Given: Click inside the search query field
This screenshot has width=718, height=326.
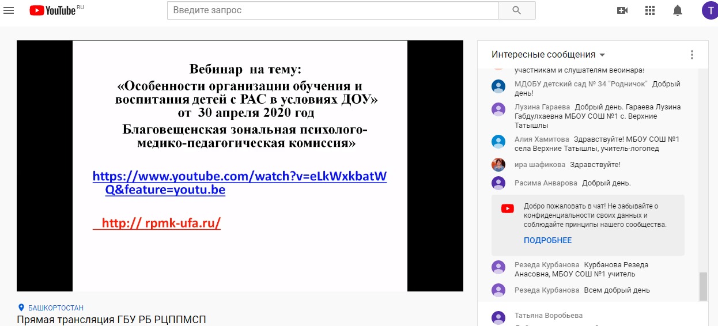Looking at the screenshot, I should click(x=332, y=10).
